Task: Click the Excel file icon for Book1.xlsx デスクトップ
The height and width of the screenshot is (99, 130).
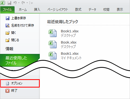Action: [53, 33]
